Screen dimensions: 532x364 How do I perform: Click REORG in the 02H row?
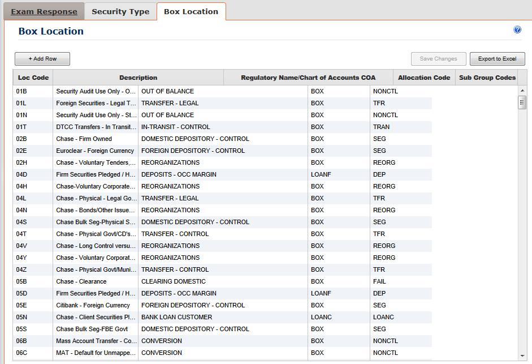point(384,163)
